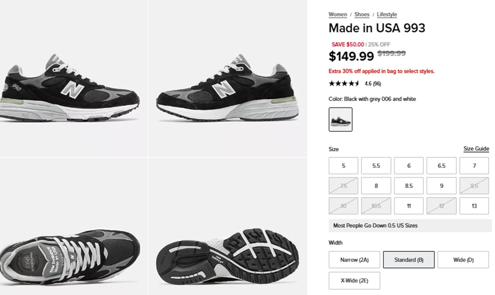Choose Standard (B) width
495x295 pixels.
click(409, 260)
